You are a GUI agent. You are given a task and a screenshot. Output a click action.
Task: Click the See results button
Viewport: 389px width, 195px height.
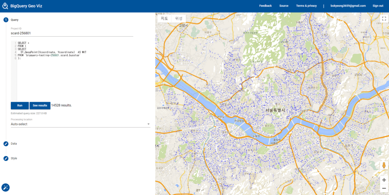[40, 106]
